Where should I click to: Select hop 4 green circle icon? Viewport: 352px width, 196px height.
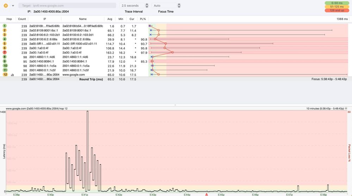point(5,39)
